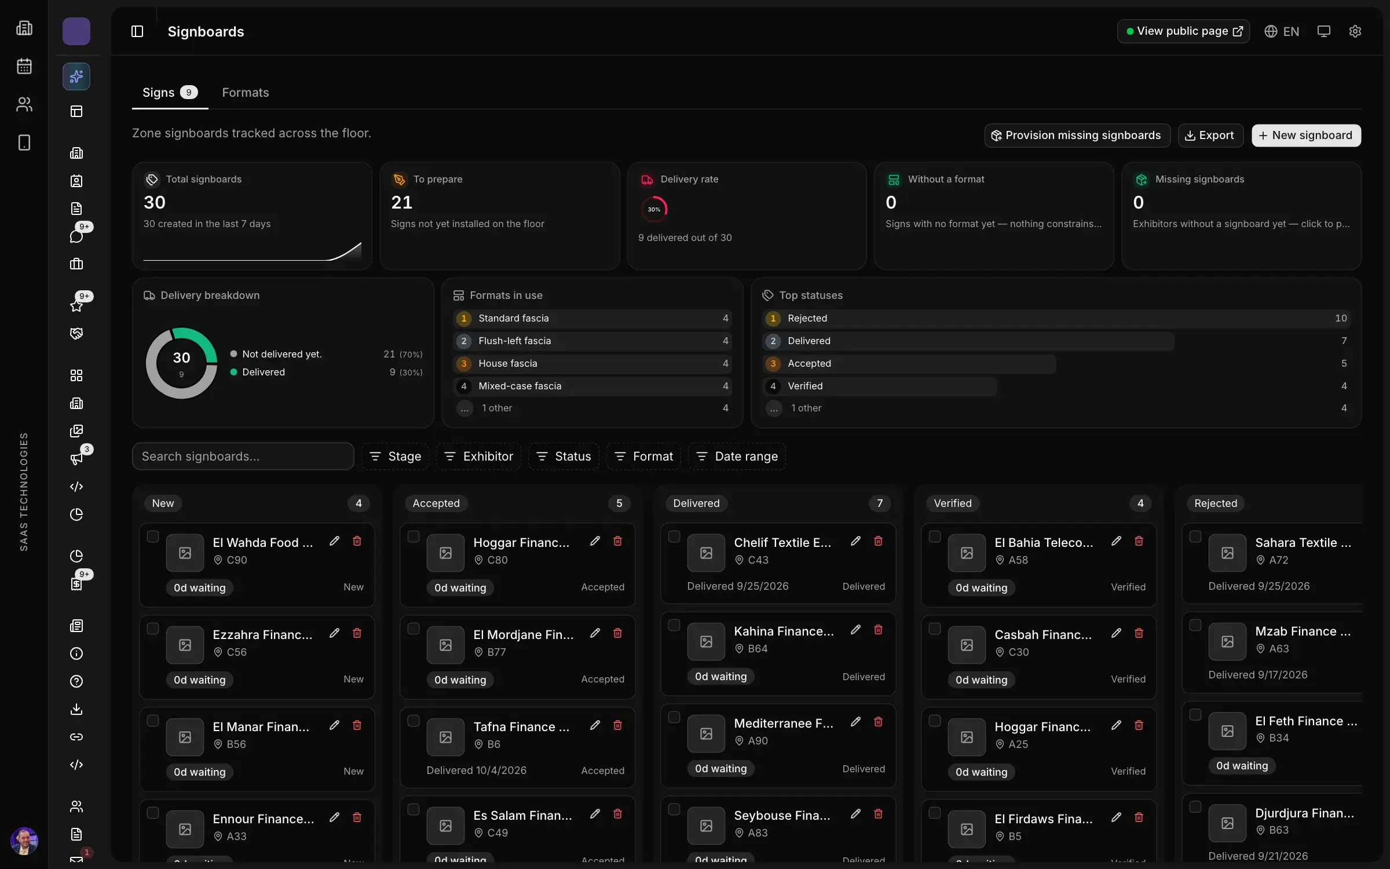Open the Stage filter dropdown
This screenshot has width=1390, height=869.
(x=396, y=457)
